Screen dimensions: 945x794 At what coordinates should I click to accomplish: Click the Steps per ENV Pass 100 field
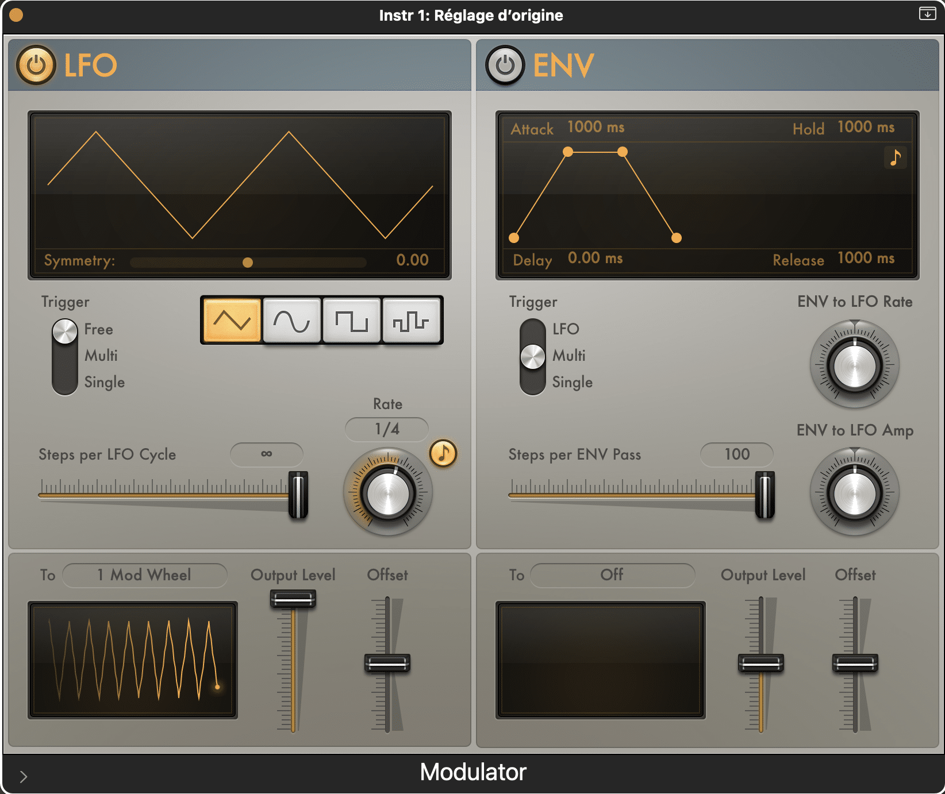pos(736,454)
